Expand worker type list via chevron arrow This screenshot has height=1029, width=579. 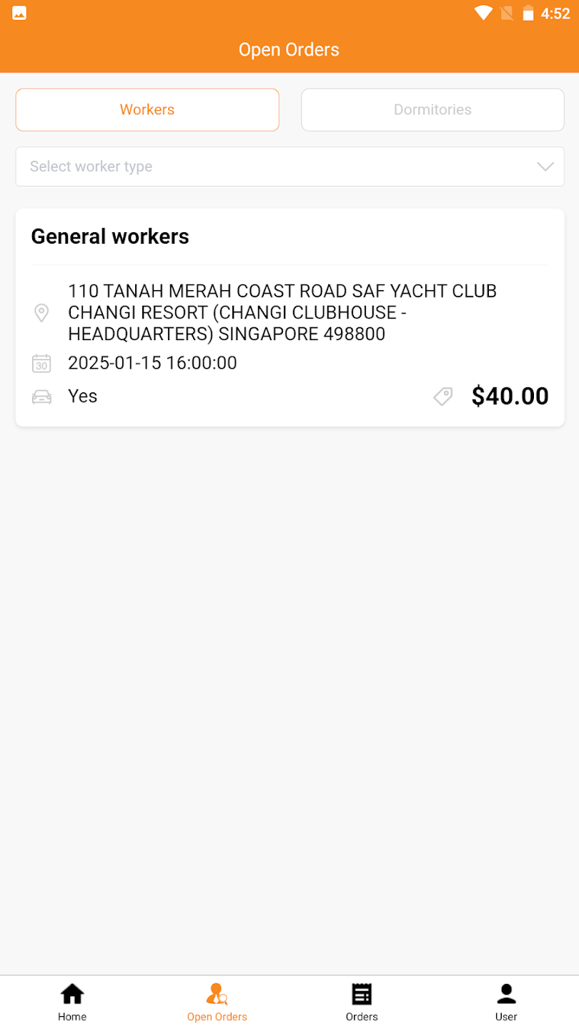pos(545,166)
